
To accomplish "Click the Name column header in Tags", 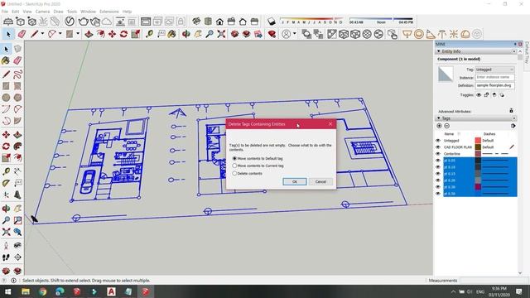I will [449, 134].
